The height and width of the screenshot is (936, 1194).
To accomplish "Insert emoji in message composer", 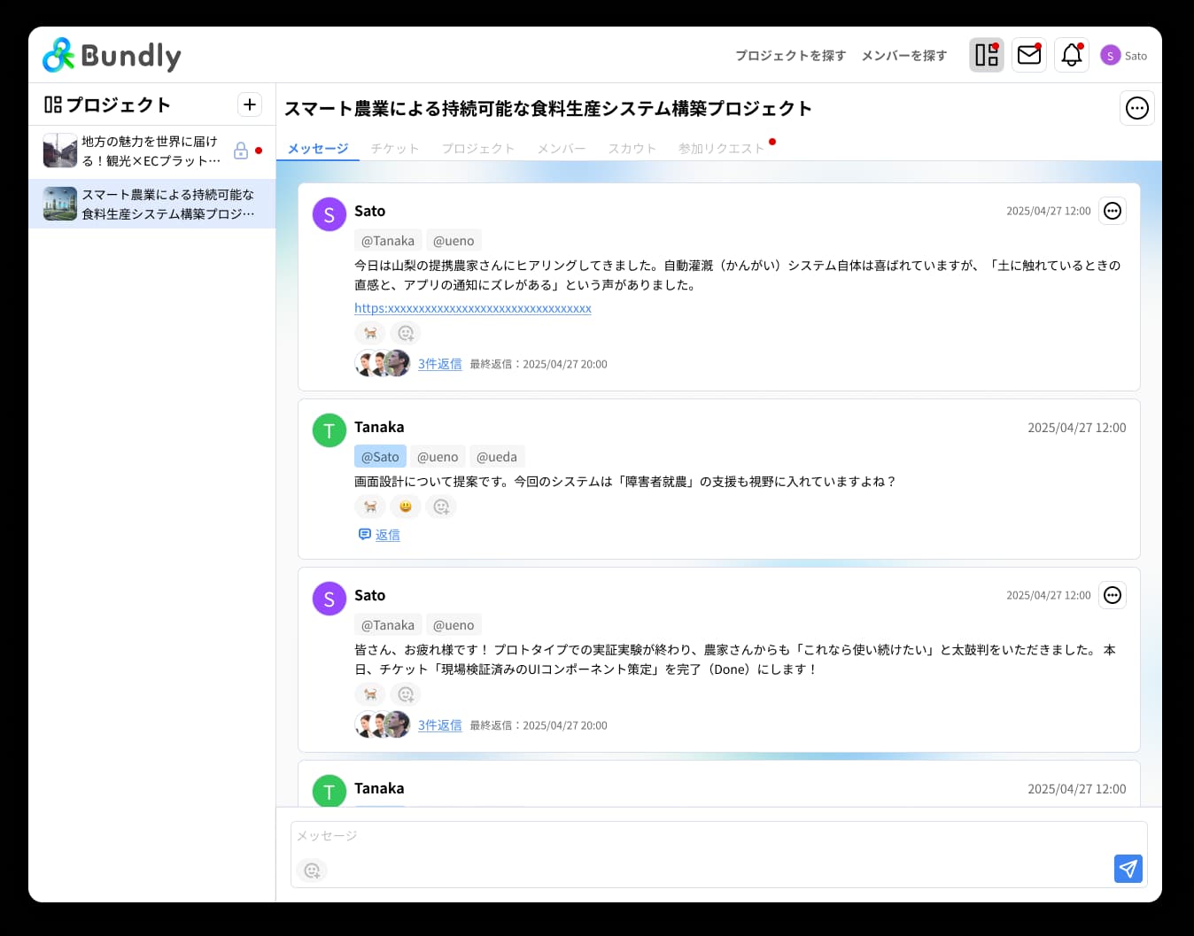I will click(312, 870).
